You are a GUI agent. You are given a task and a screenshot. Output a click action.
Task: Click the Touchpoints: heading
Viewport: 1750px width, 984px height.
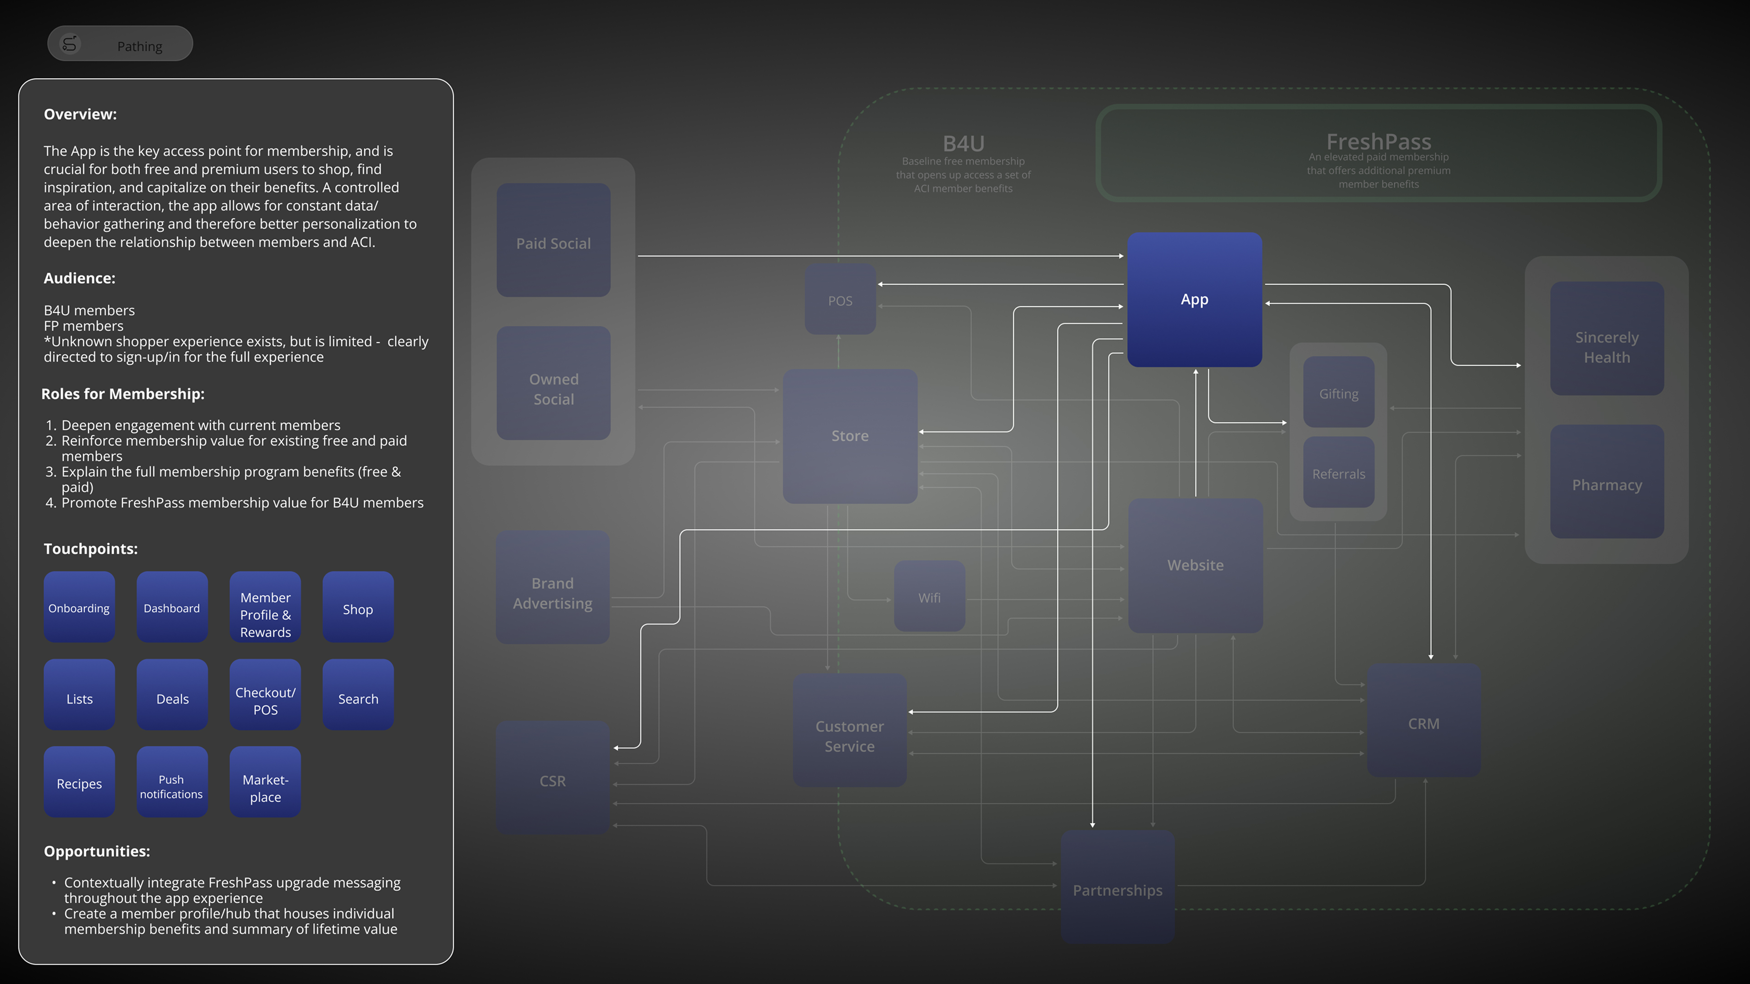coord(90,549)
